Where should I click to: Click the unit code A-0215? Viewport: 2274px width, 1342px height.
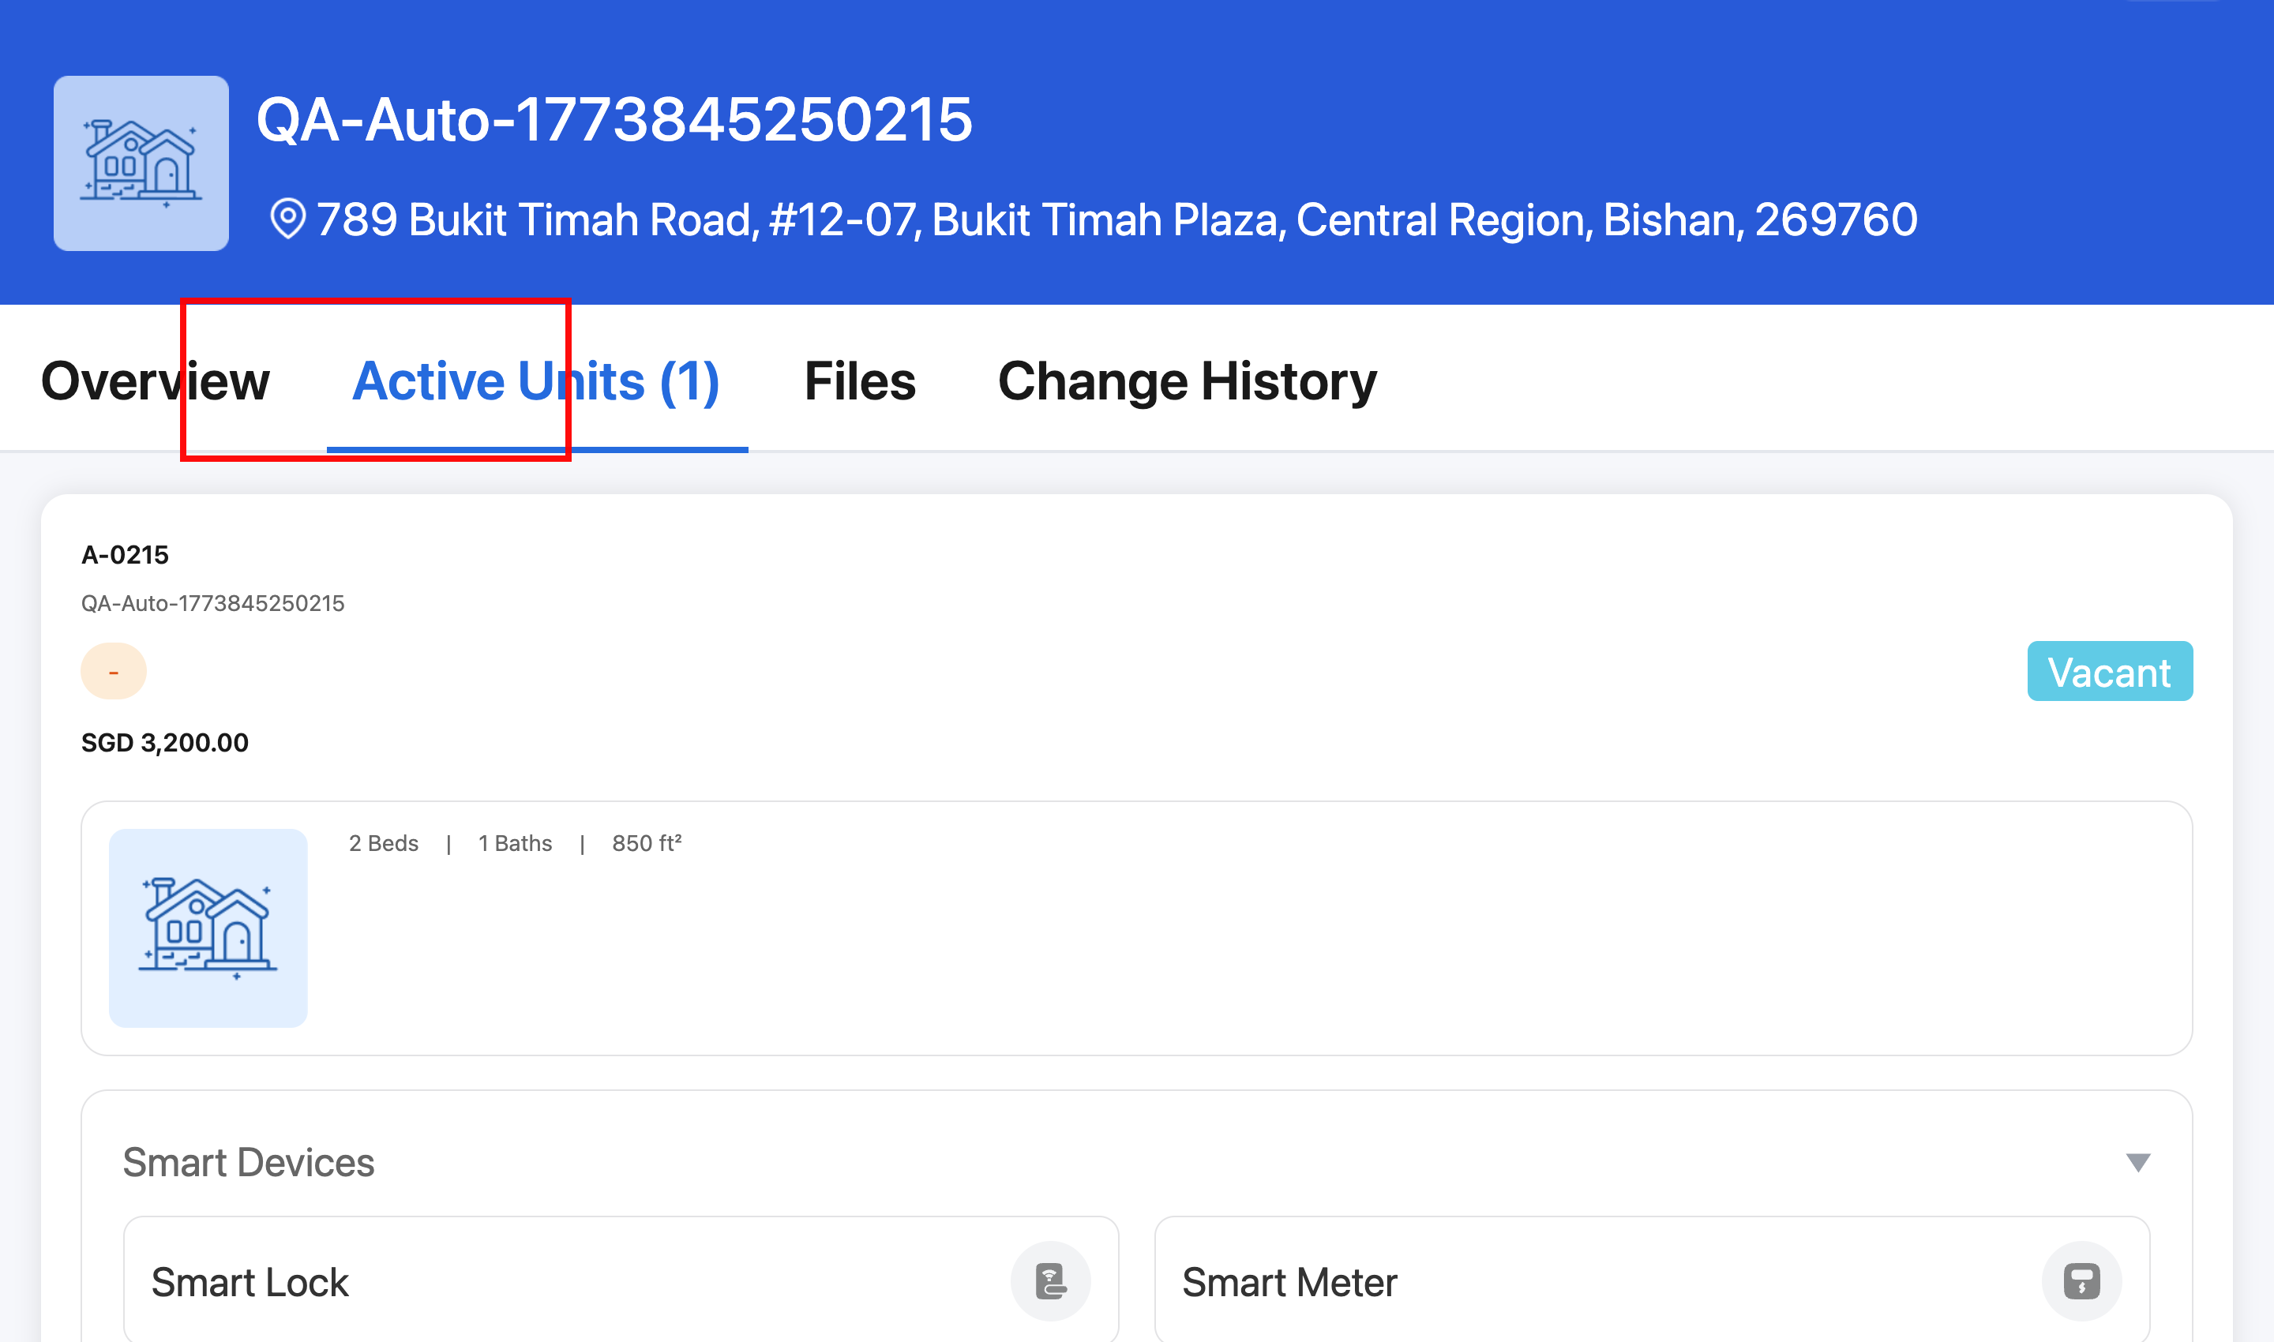pos(125,554)
